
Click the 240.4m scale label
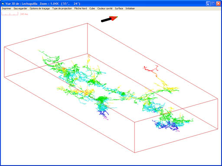point(24,14)
